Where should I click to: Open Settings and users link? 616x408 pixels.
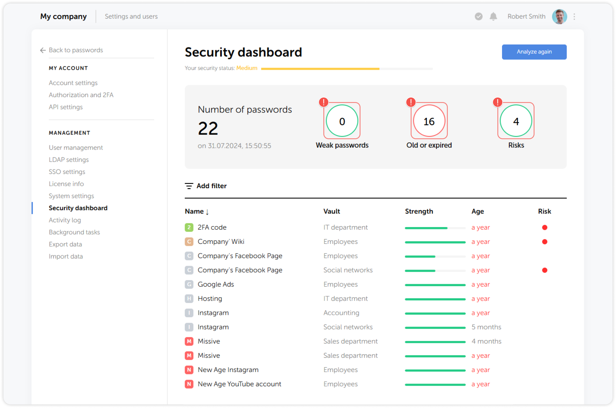point(131,17)
